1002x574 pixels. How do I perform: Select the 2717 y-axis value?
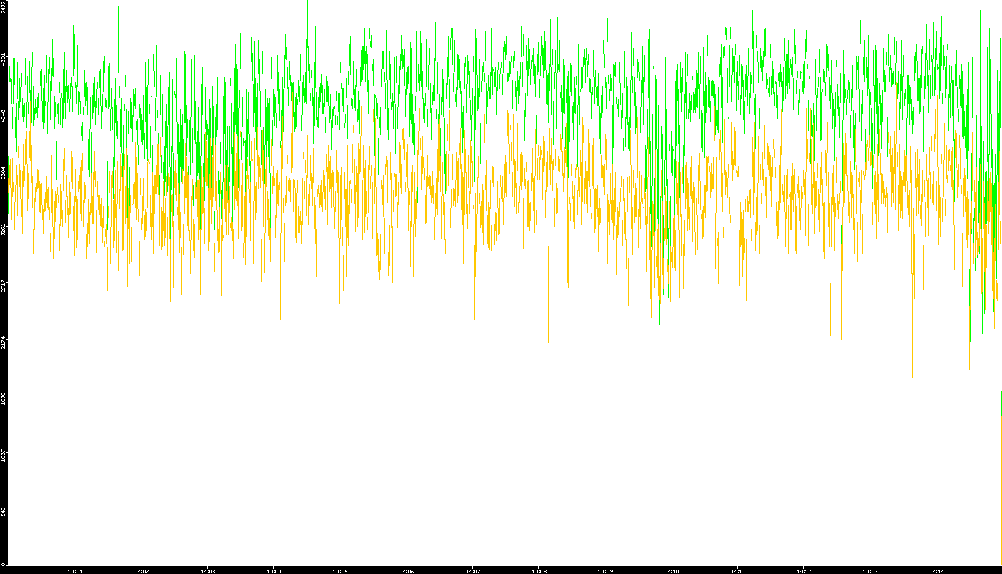click(4, 285)
